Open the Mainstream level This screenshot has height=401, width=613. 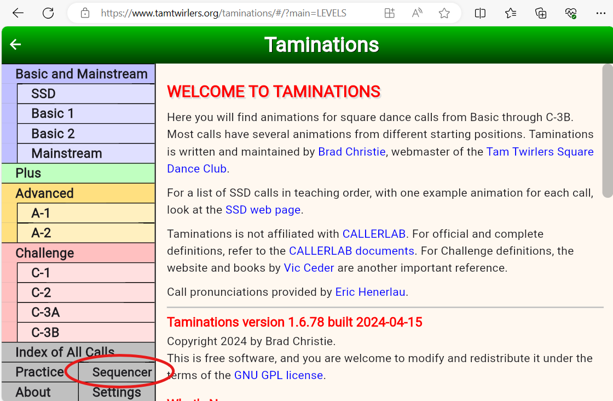[x=86, y=153]
